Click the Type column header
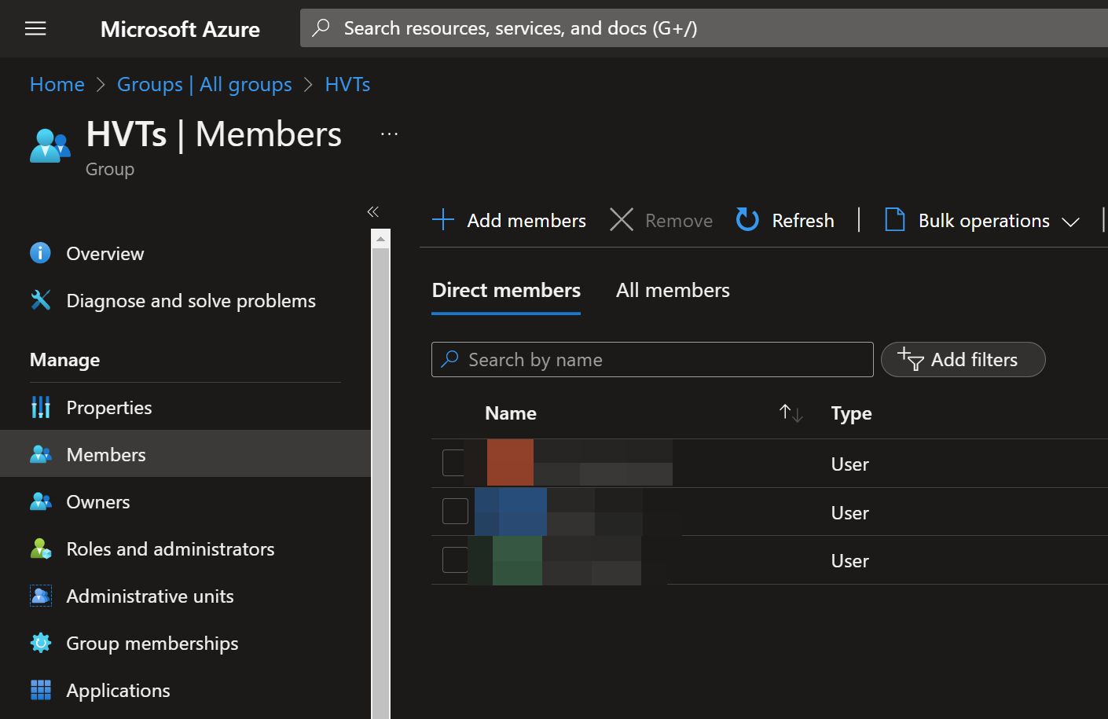The height and width of the screenshot is (719, 1108). pyautogui.click(x=852, y=413)
